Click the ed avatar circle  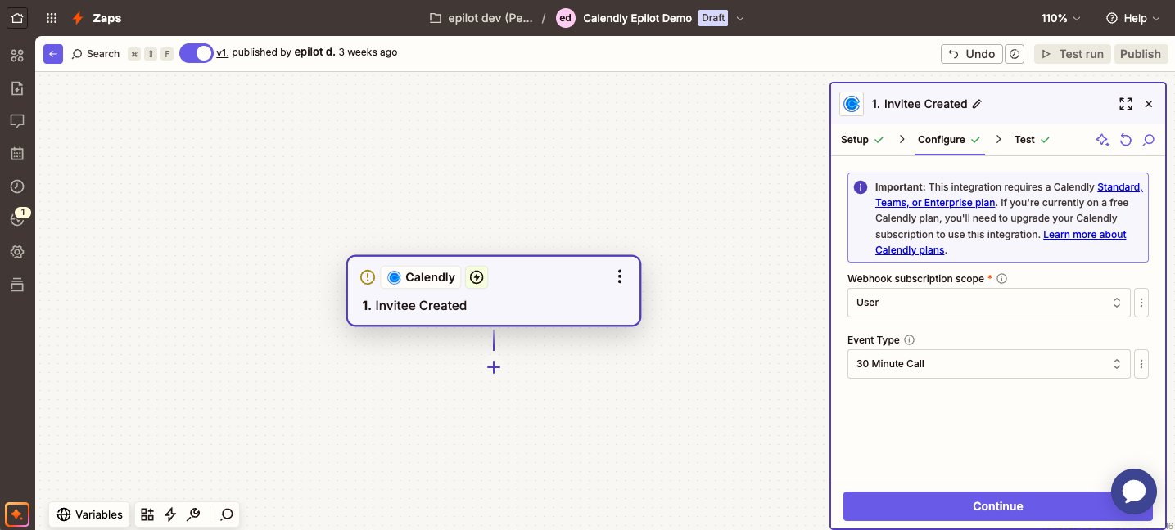click(x=566, y=18)
